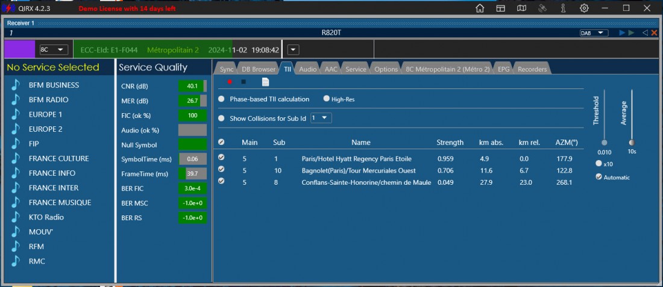This screenshot has width=663, height=287.
Task: Open the map view icon
Action: [522, 8]
